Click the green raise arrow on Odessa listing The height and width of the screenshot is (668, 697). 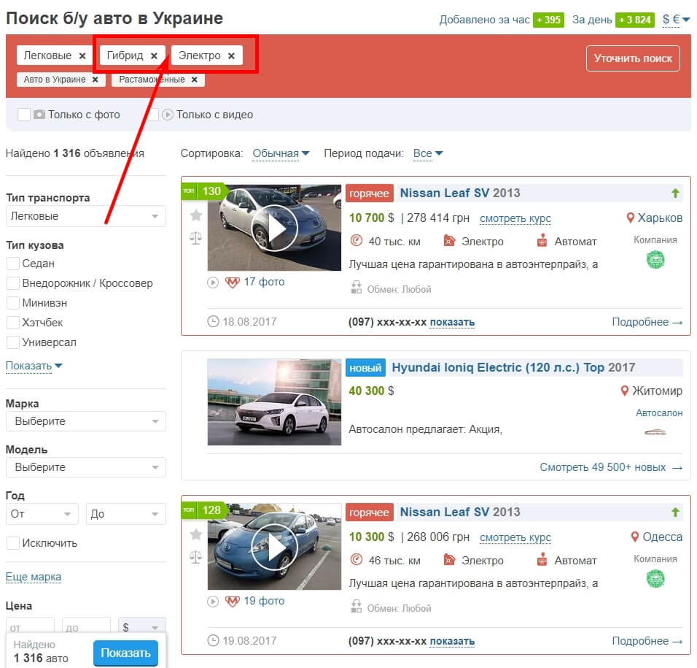(x=675, y=512)
